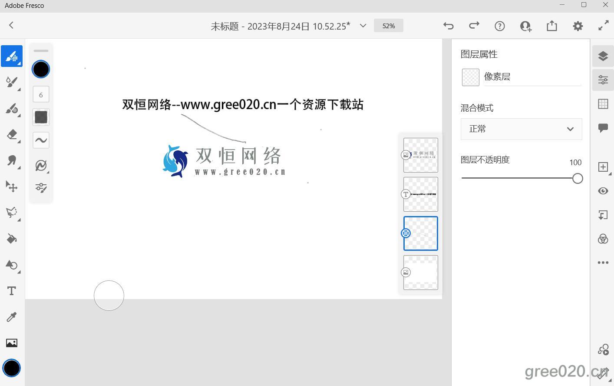The image size is (614, 386).
Task: Expand the document title dropdown chevron
Action: [x=363, y=26]
